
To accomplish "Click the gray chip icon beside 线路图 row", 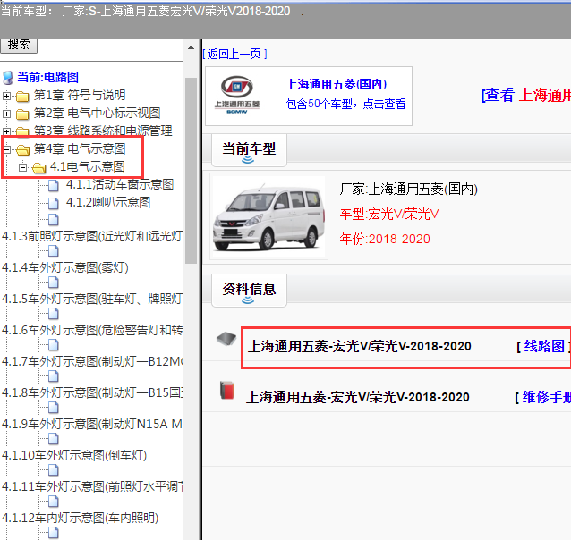I will point(226,339).
